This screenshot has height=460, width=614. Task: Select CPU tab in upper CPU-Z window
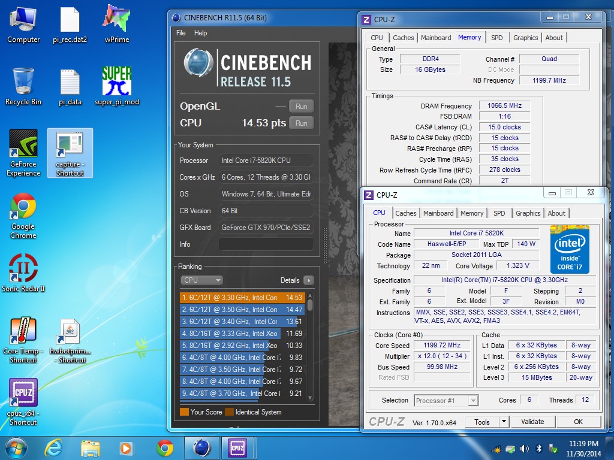[x=377, y=38]
